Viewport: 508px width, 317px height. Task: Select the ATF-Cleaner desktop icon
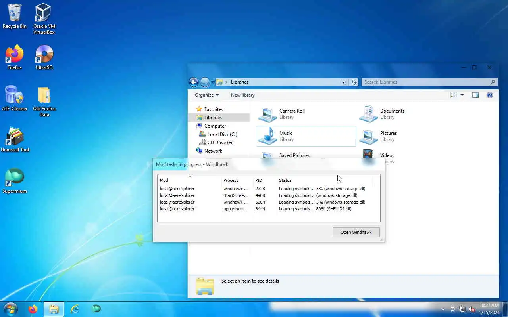click(x=15, y=98)
